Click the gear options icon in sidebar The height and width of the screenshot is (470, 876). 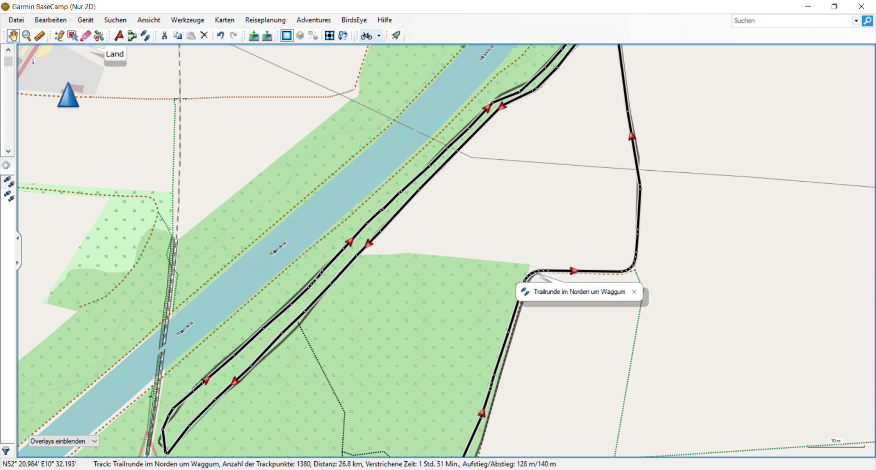[x=6, y=165]
